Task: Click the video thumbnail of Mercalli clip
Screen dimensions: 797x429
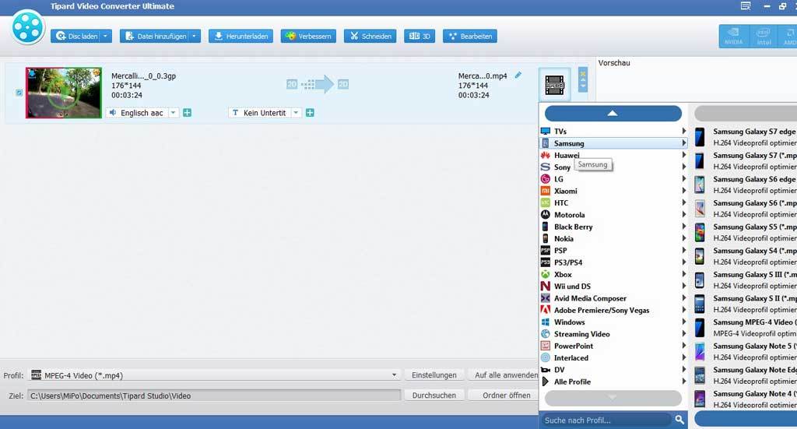Action: click(64, 93)
